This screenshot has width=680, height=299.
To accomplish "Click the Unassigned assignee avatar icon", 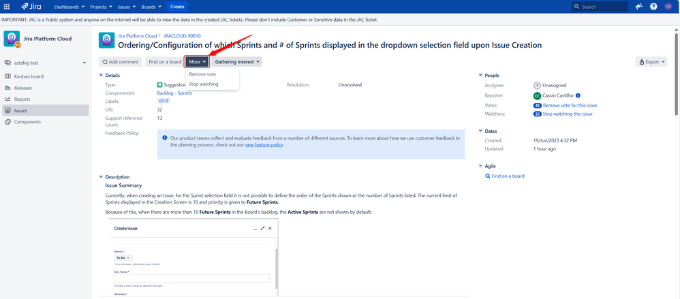I will (537, 85).
